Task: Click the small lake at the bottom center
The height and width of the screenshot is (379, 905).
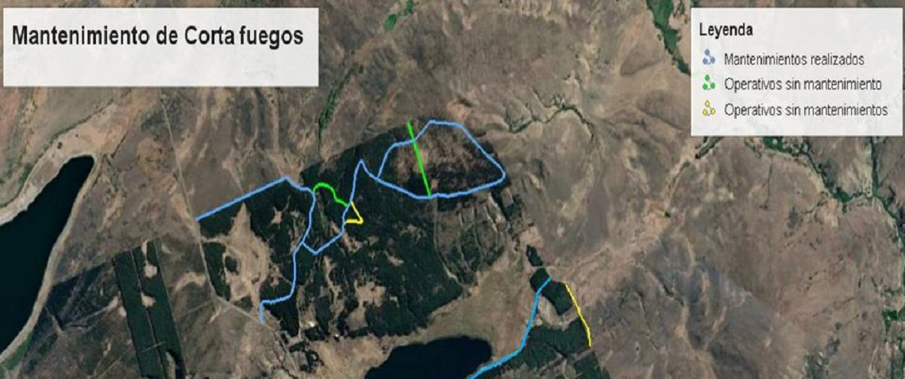Action: click(430, 358)
